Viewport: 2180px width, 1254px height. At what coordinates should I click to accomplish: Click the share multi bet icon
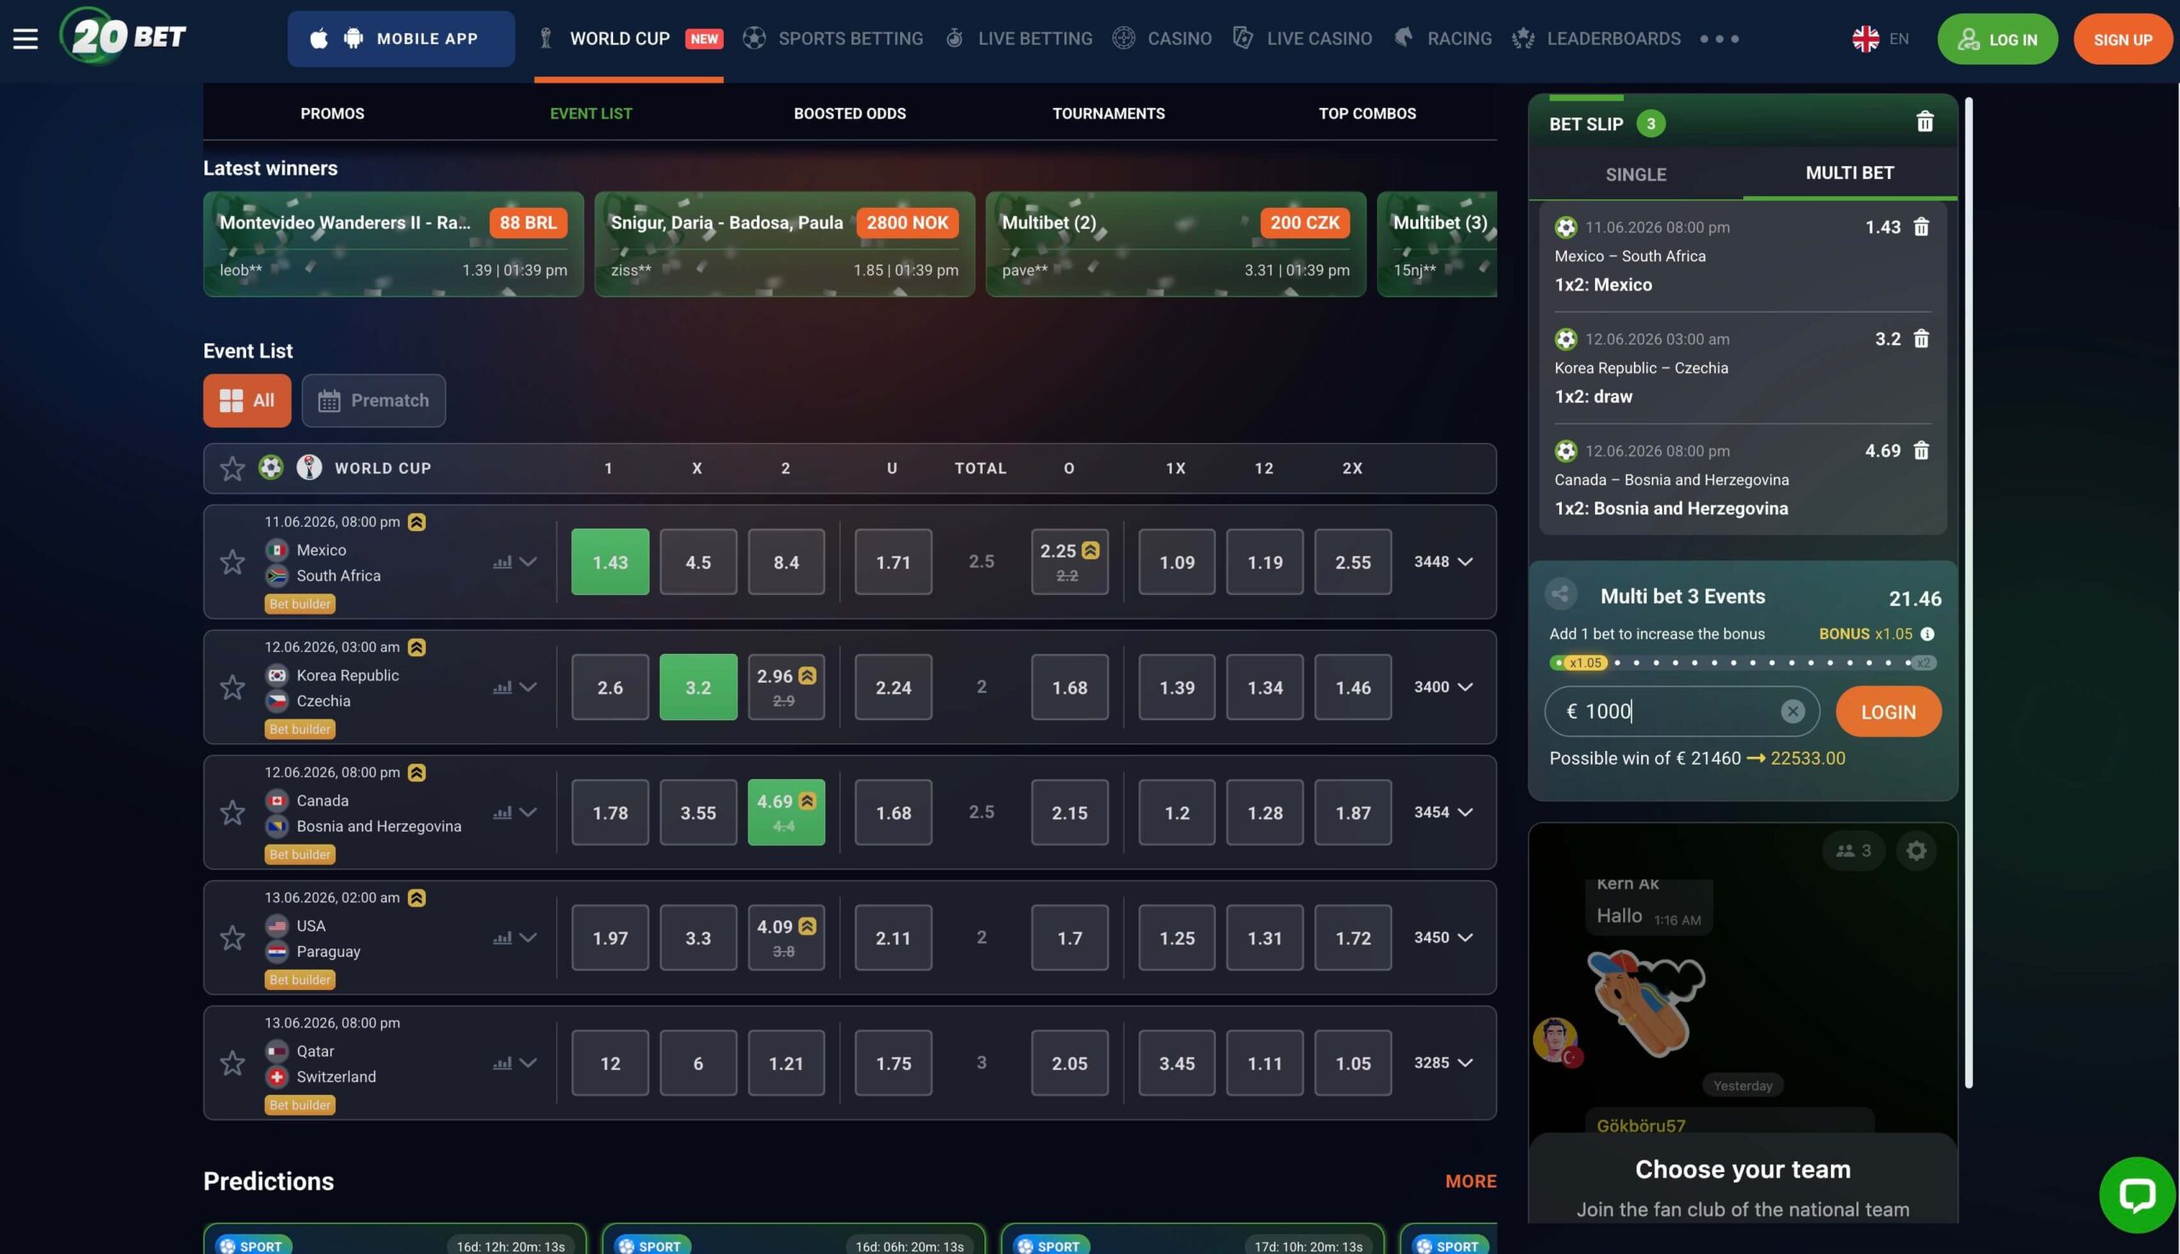1560,593
